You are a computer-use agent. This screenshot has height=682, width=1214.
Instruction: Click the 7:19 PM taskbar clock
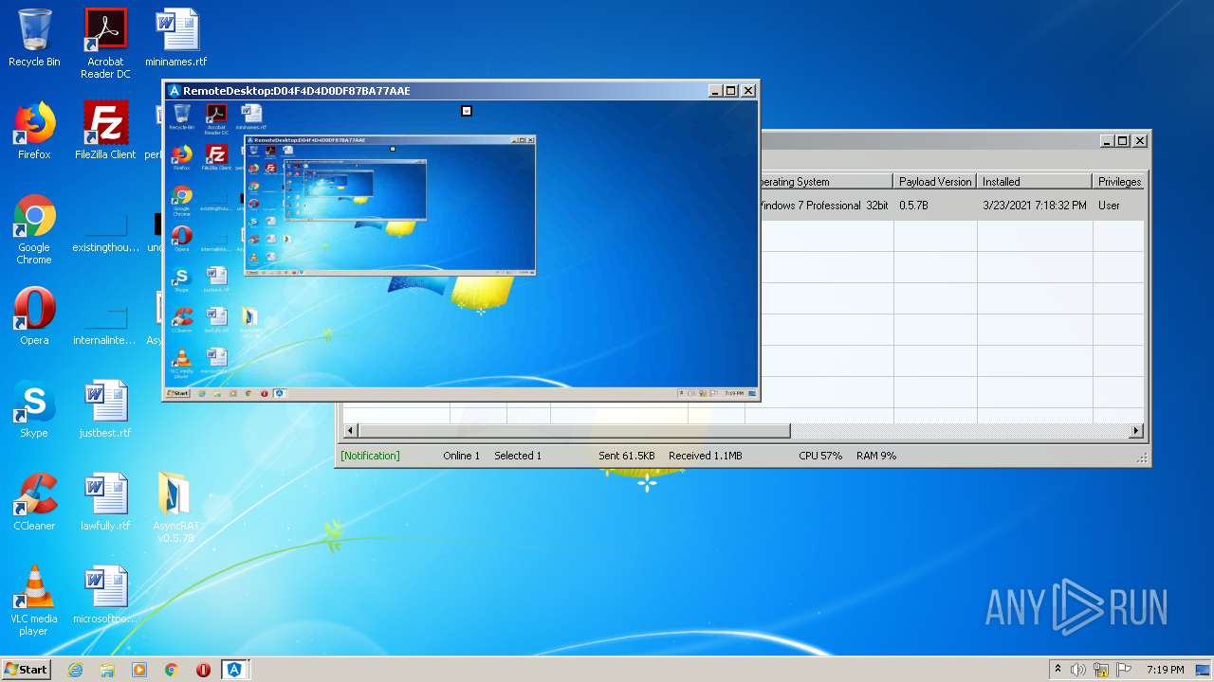tap(1165, 670)
